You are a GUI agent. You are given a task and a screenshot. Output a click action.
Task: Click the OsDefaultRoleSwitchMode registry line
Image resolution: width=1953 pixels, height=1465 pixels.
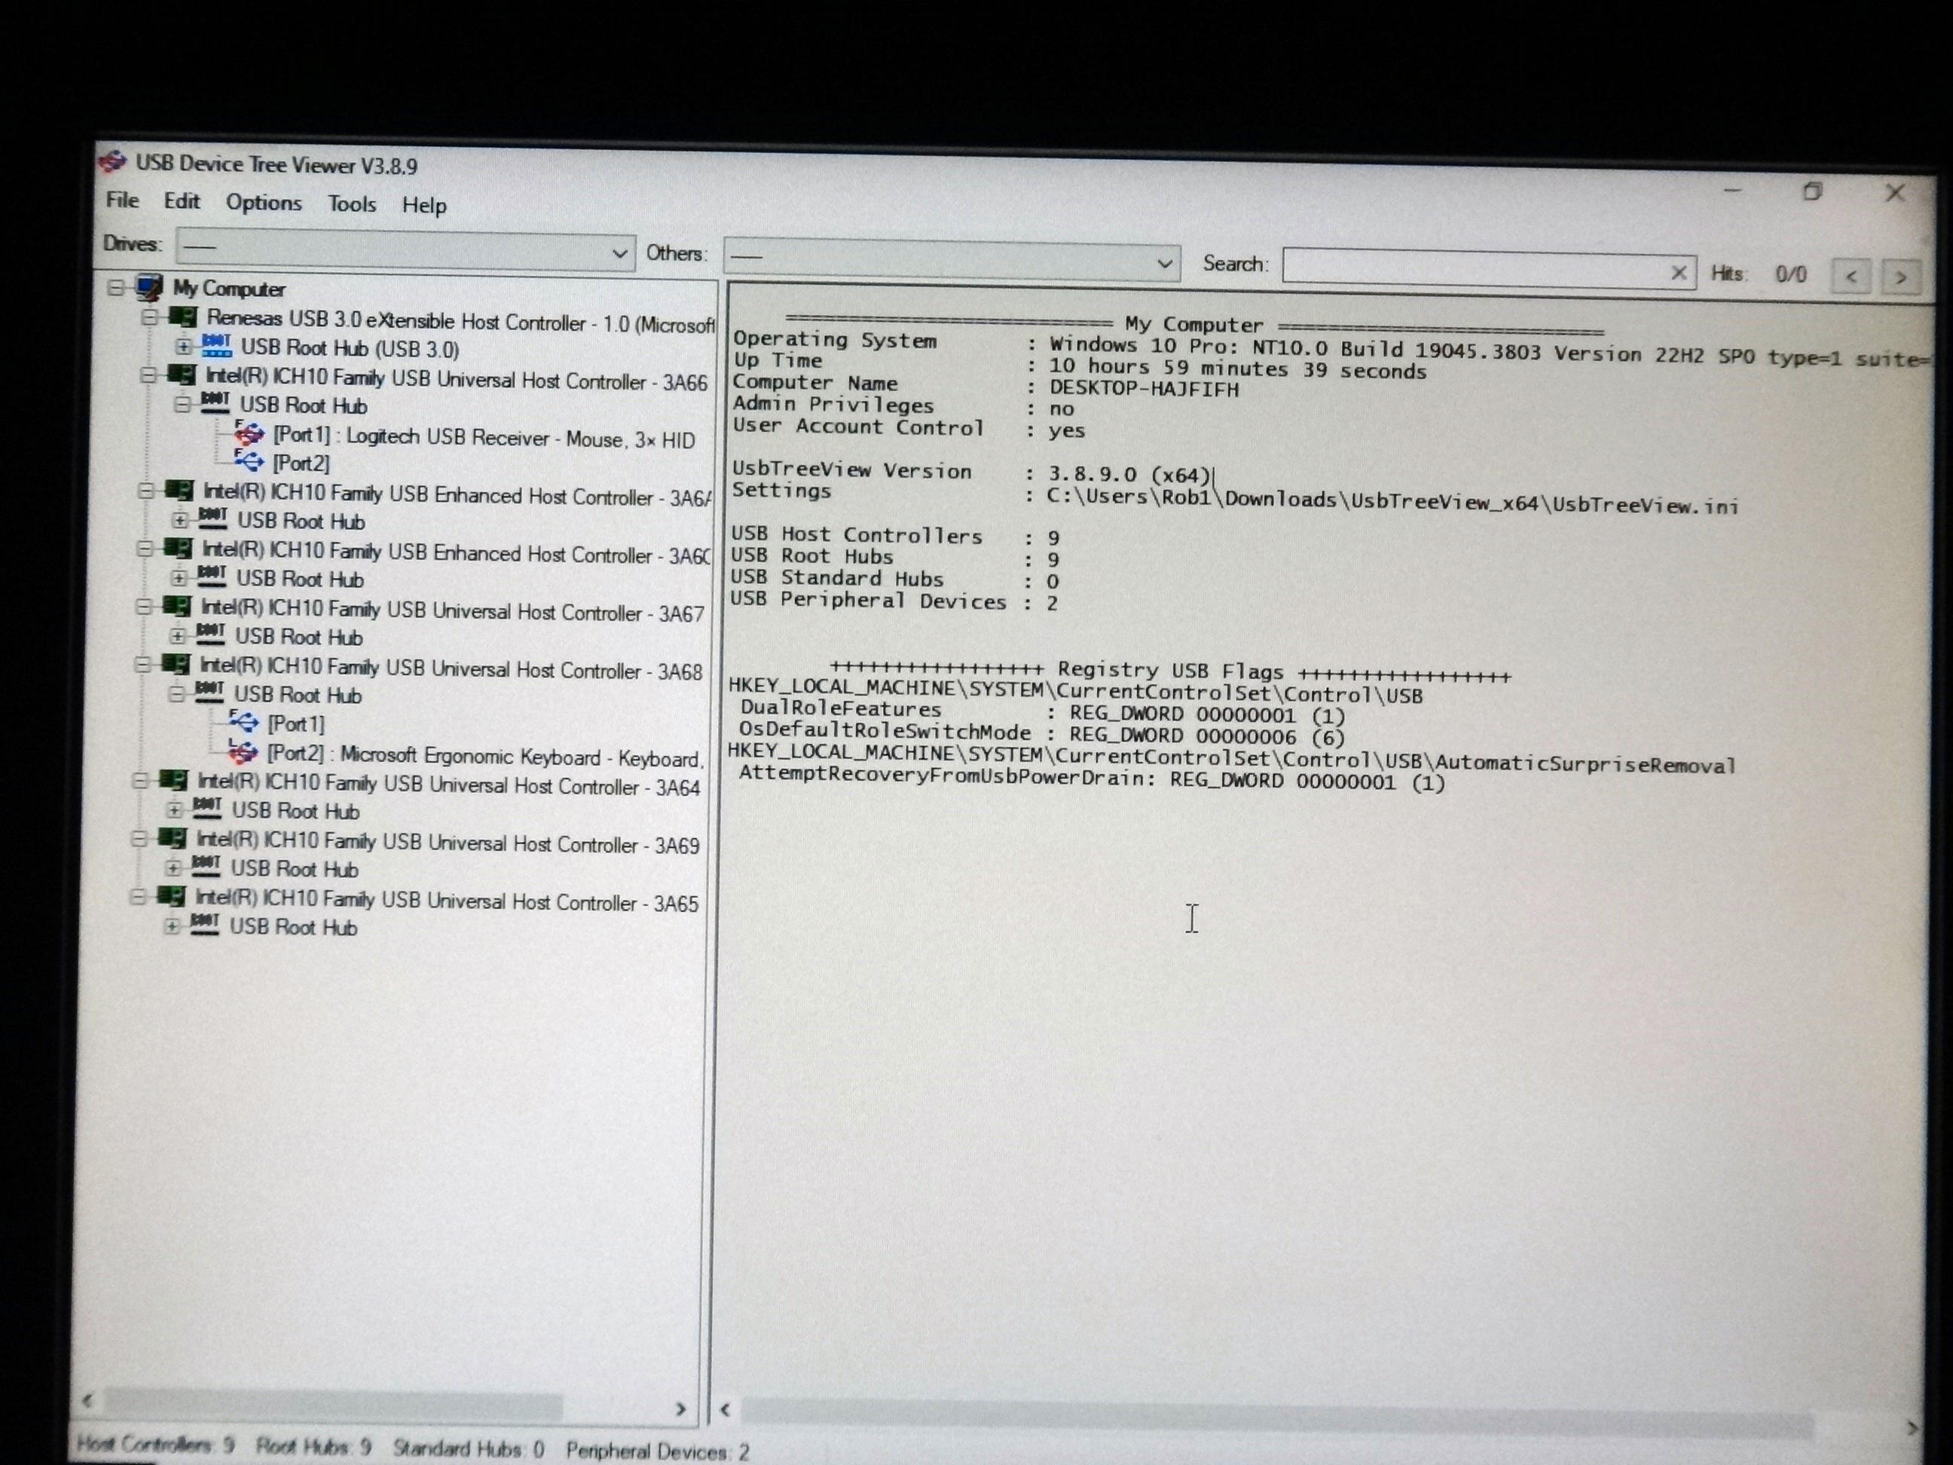click(x=1043, y=733)
